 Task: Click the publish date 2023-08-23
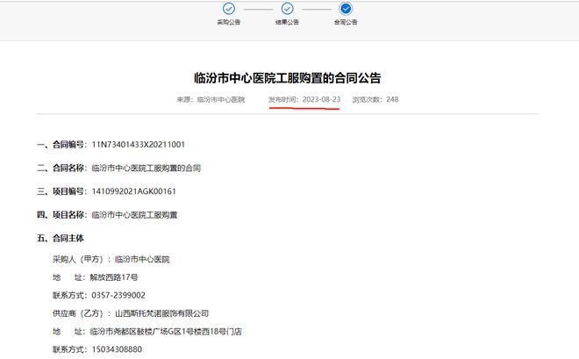pyautogui.click(x=321, y=99)
